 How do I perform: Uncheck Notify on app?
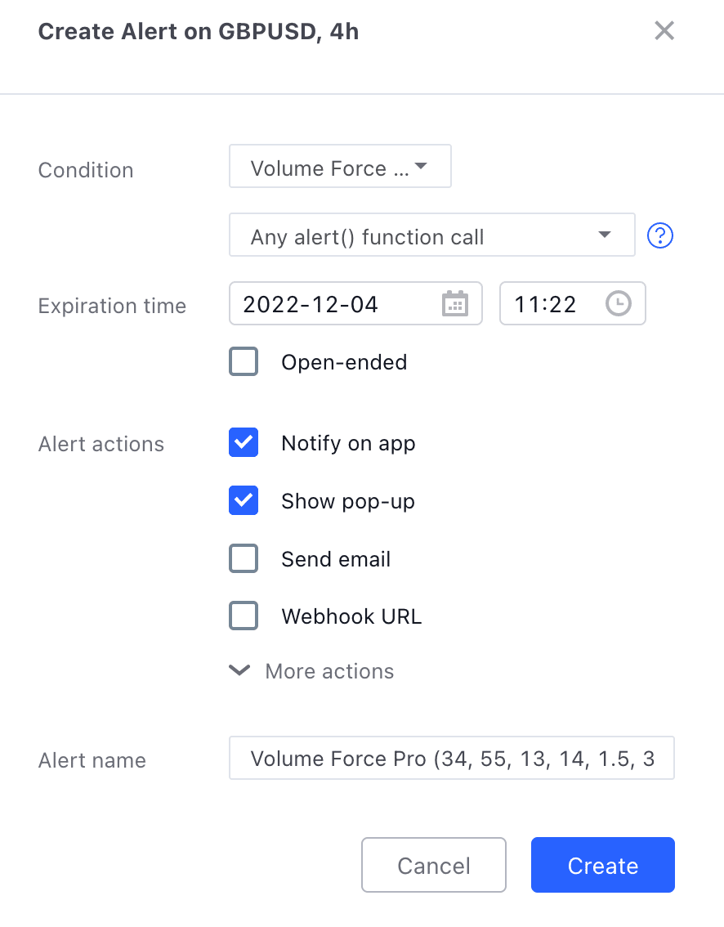[244, 442]
